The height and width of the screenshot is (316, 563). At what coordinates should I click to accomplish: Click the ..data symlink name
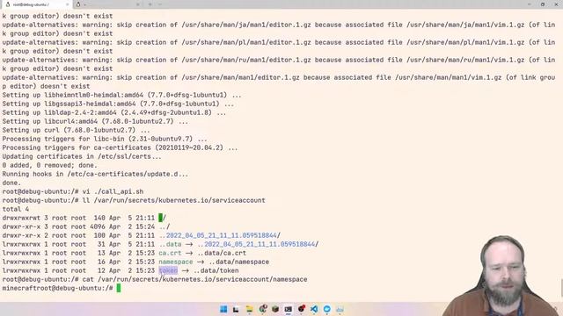point(170,244)
